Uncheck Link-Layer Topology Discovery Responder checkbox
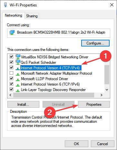The image size is (117, 150). [x=11, y=89]
